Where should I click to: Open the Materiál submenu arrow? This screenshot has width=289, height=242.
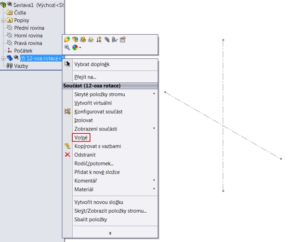tap(154, 189)
